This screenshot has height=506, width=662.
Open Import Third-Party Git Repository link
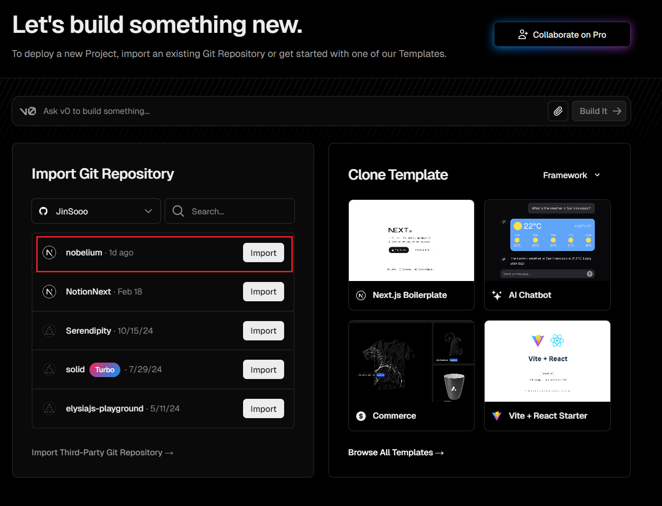coord(102,452)
